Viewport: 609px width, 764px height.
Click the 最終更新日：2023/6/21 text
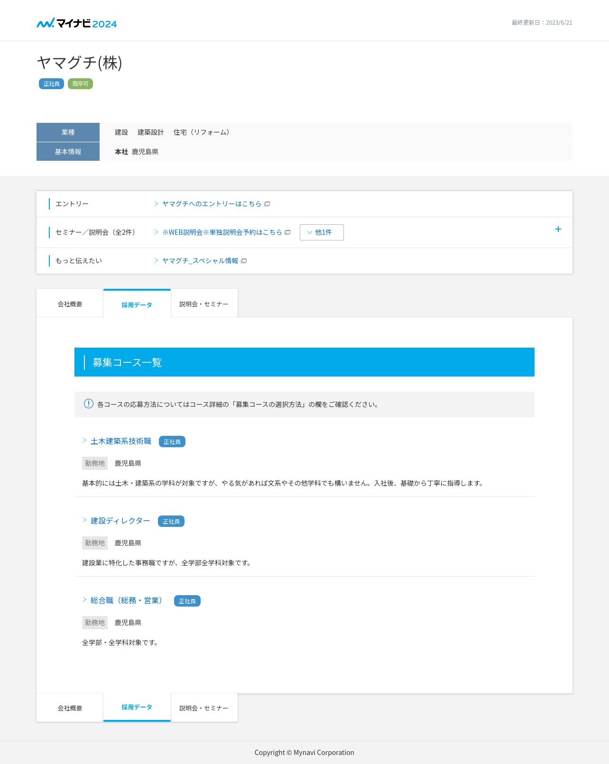coord(542,23)
